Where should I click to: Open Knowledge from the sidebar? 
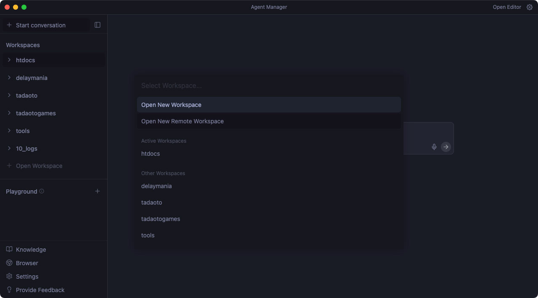click(31, 250)
